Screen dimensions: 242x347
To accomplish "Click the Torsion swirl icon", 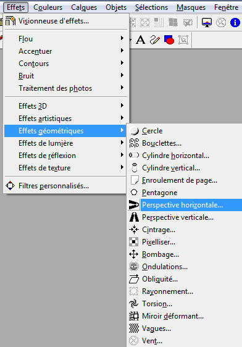I will (x=134, y=304).
